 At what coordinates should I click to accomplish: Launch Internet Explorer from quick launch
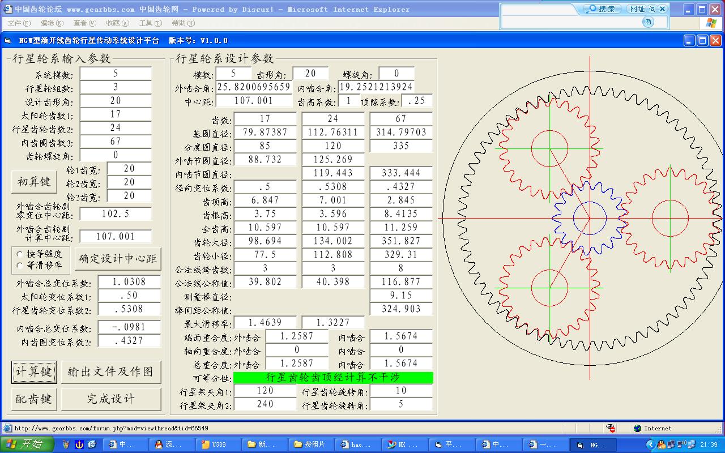tap(92, 445)
